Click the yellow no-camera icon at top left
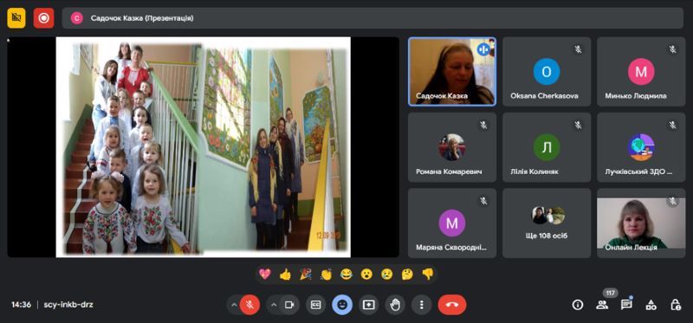 16,18
